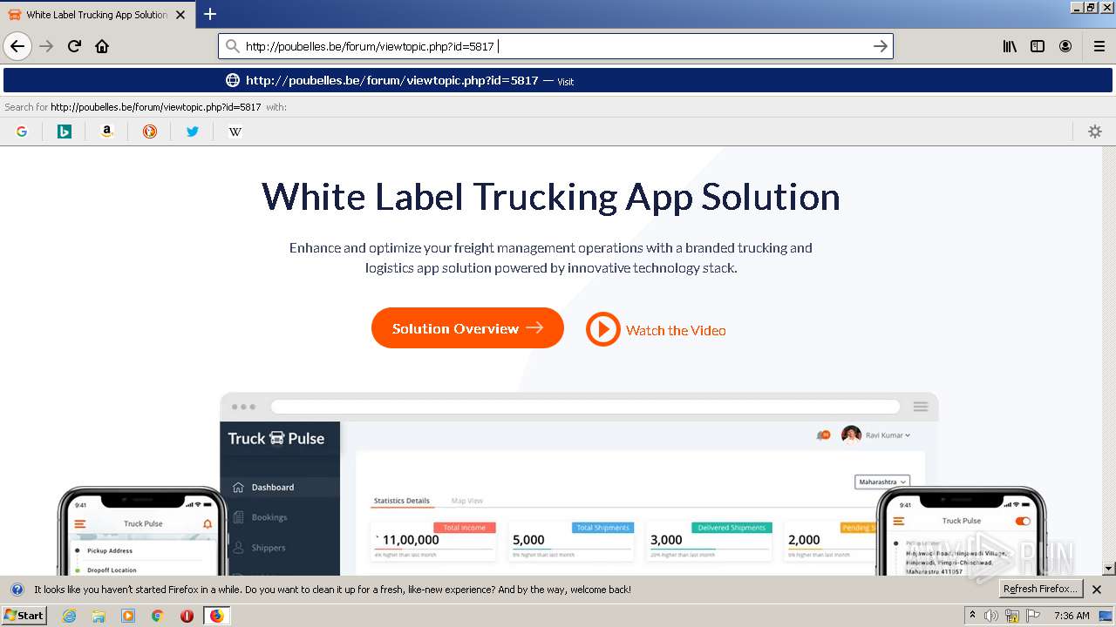The width and height of the screenshot is (1116, 627).
Task: Expand the Maharashtra region dropdown
Action: pyautogui.click(x=882, y=482)
